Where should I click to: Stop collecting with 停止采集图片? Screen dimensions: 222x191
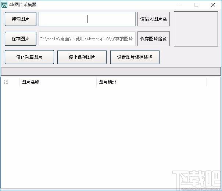click(x=29, y=57)
